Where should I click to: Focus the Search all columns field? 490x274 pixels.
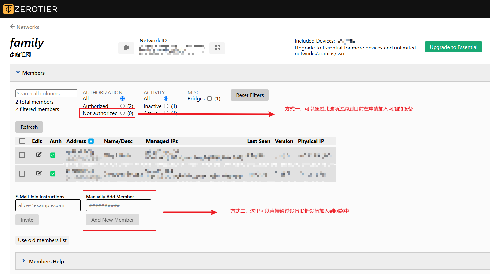point(46,93)
